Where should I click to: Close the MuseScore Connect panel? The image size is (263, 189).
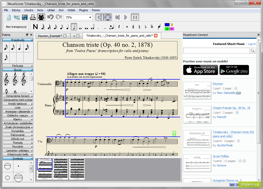click(259, 35)
